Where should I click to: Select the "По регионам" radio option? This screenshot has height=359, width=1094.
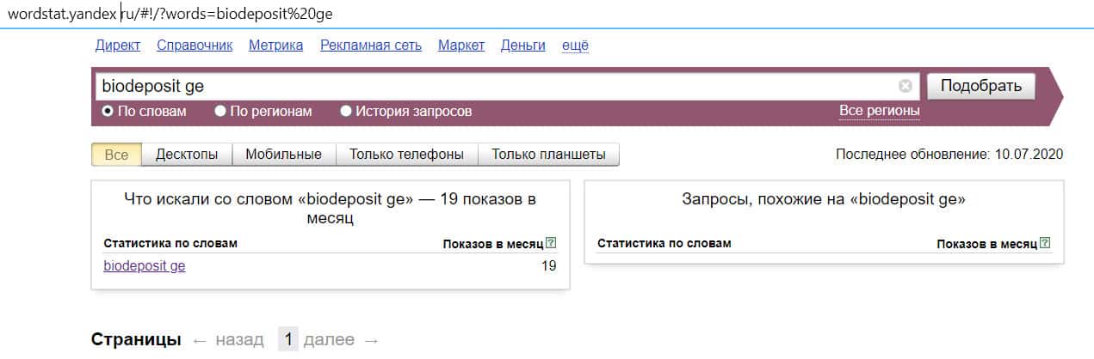tap(220, 111)
